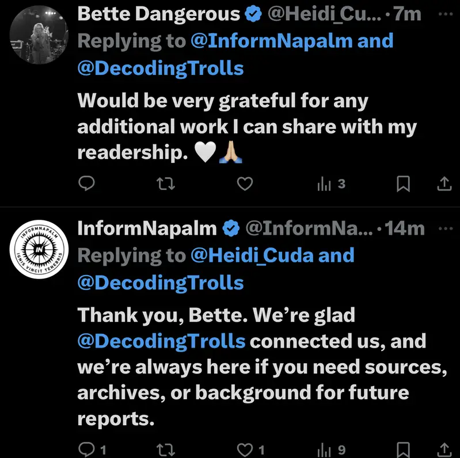Repost Bette Dangerous's tweet

[166, 184]
